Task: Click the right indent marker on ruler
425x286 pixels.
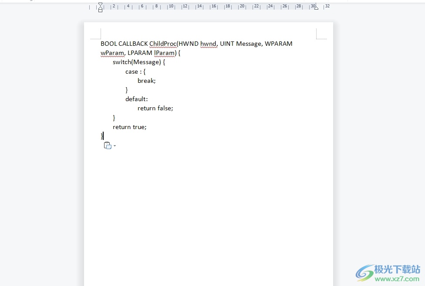Action: (316, 8)
